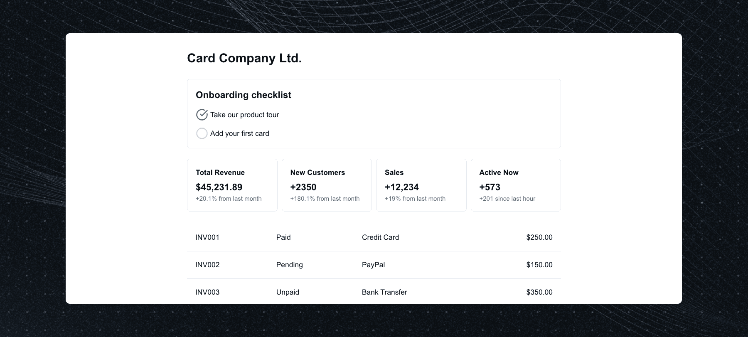Click the Bank Transfer payment method
Screen dimensions: 748x337
(384, 292)
